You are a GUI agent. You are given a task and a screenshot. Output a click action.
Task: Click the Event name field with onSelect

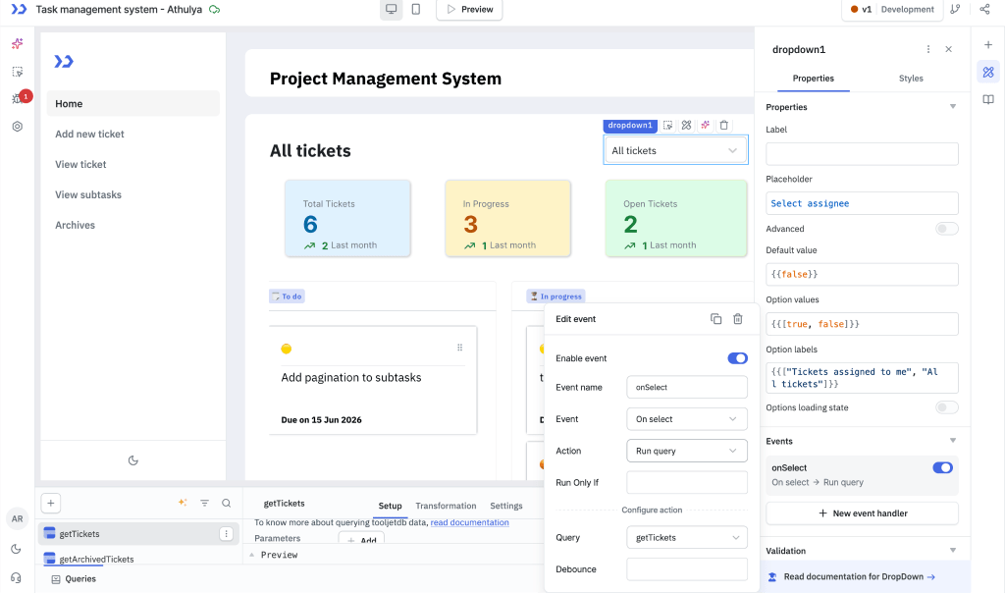(686, 387)
